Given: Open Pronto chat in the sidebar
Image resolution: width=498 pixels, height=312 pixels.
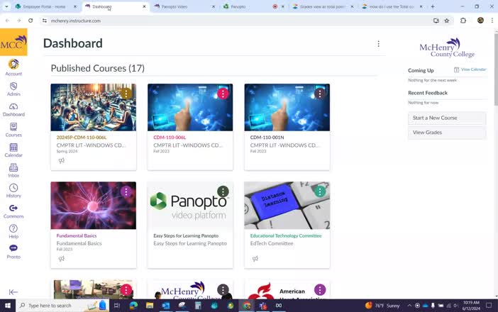Looking at the screenshot, I should click(x=13, y=252).
